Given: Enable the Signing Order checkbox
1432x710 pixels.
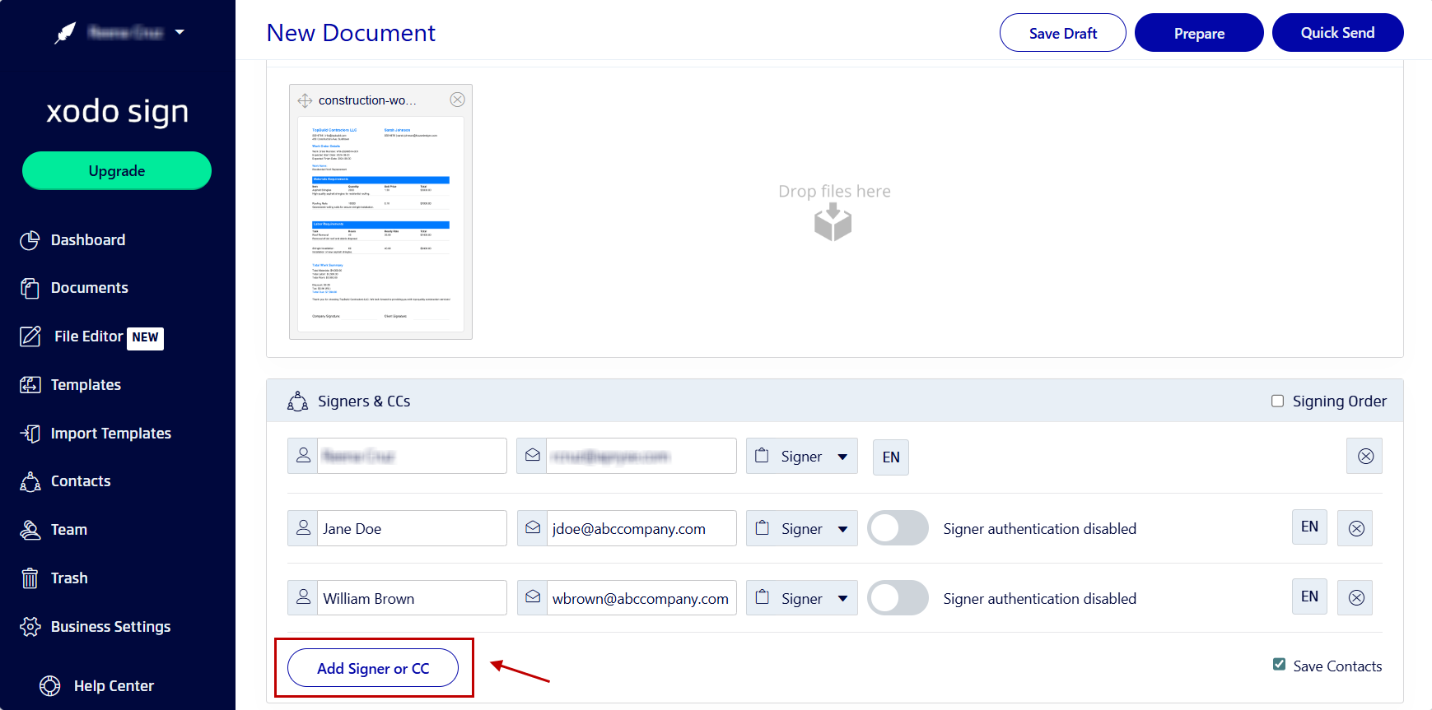Looking at the screenshot, I should click(x=1277, y=401).
